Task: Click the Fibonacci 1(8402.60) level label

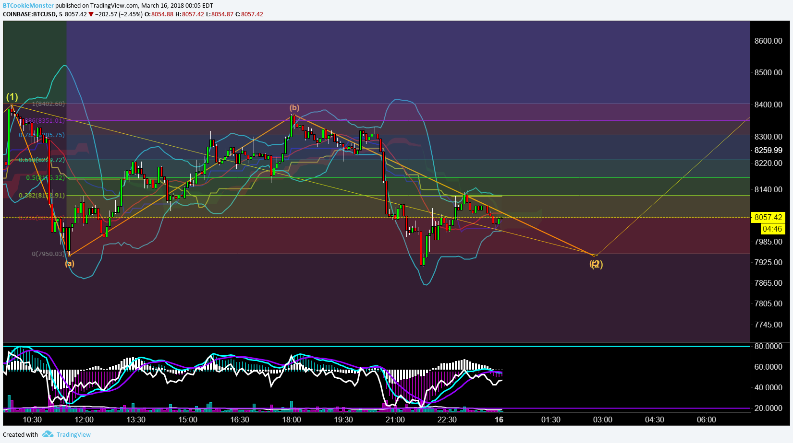Action: pyautogui.click(x=49, y=104)
